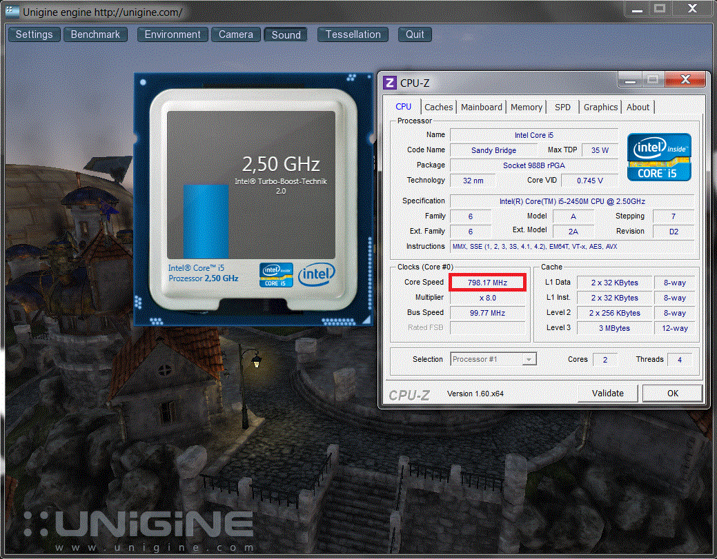Click the Level 3 12-way value
The width and height of the screenshot is (717, 559).
coord(674,328)
